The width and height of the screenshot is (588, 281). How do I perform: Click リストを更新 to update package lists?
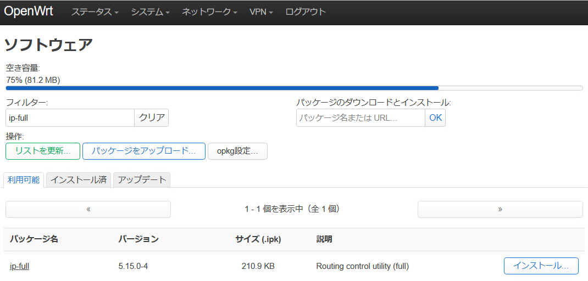click(x=43, y=151)
